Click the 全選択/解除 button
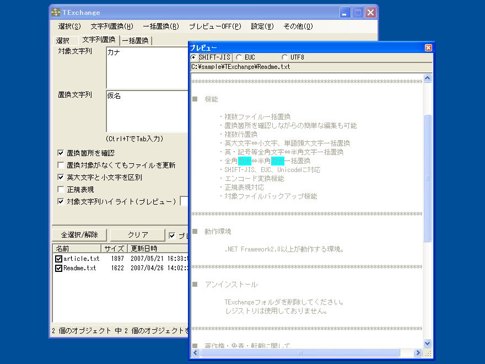This screenshot has height=364, width=485. tap(79, 235)
